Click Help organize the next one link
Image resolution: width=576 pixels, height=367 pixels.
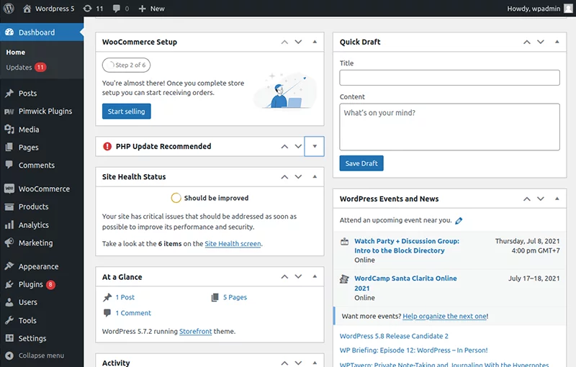pos(444,316)
